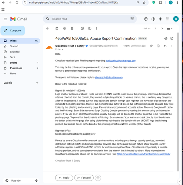Click the Gmail logo
183x185 pixels.
click(x=19, y=19)
